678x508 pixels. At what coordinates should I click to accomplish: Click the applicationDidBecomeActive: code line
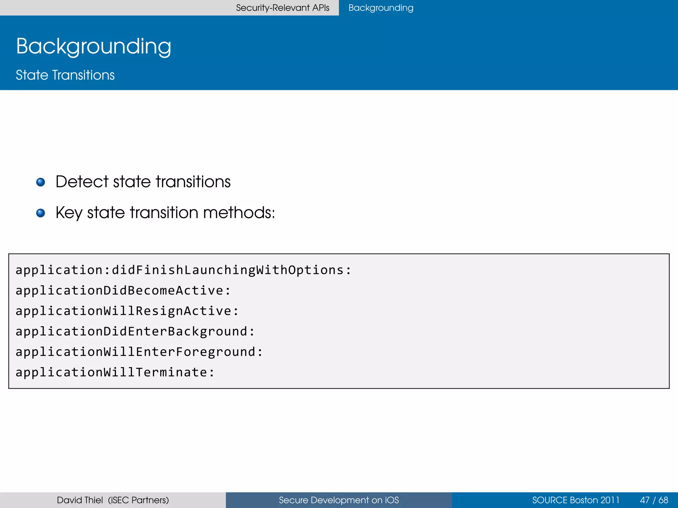point(123,291)
